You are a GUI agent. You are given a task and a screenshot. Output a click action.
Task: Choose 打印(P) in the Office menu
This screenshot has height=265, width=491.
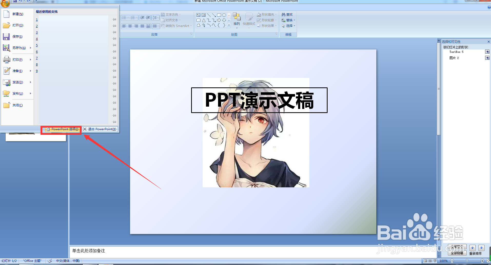click(x=17, y=60)
